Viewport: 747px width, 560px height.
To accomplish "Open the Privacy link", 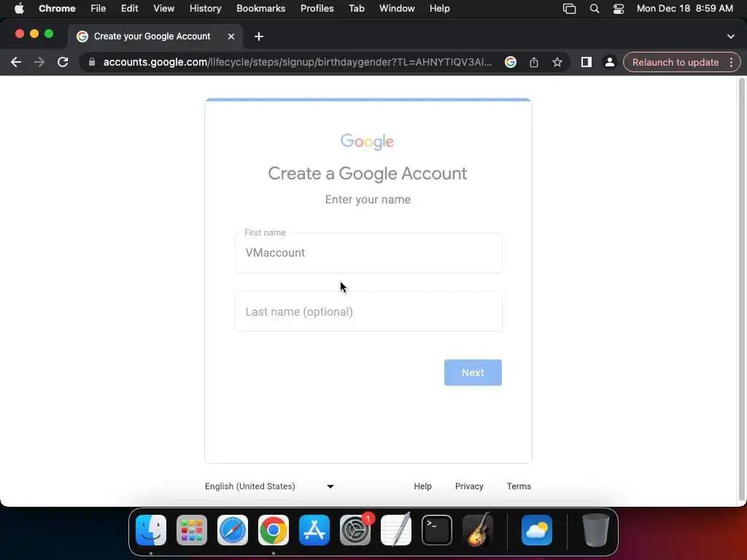I will coord(469,486).
